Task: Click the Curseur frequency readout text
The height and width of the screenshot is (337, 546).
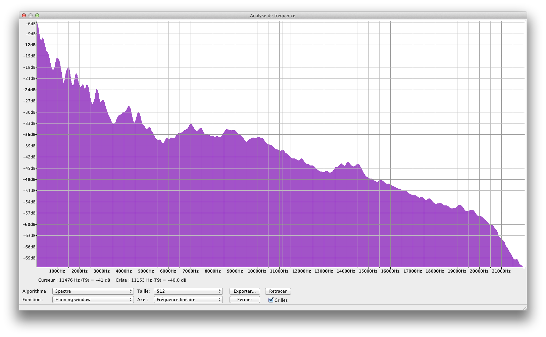Action: click(x=74, y=280)
